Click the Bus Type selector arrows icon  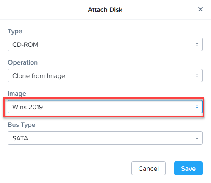click(x=197, y=138)
